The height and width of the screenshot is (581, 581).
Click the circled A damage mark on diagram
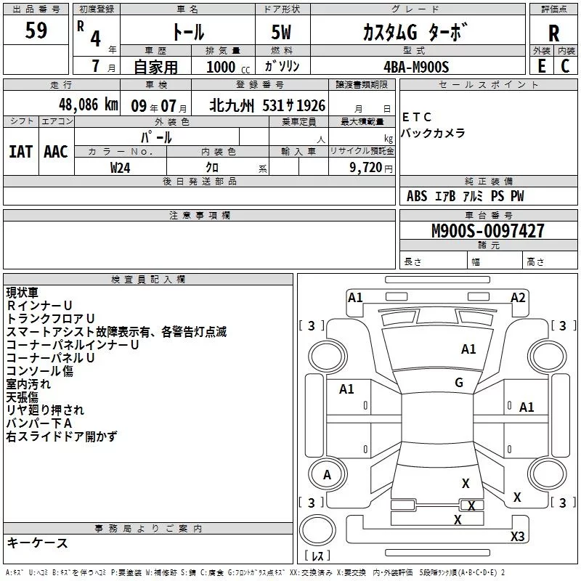(327, 474)
